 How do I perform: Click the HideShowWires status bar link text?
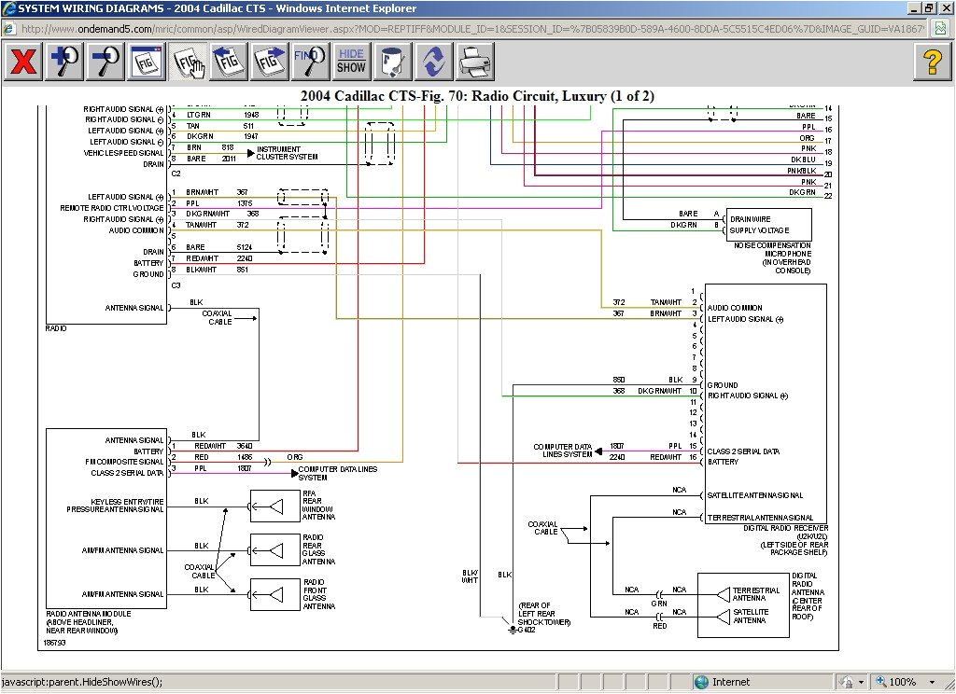pyautogui.click(x=81, y=682)
